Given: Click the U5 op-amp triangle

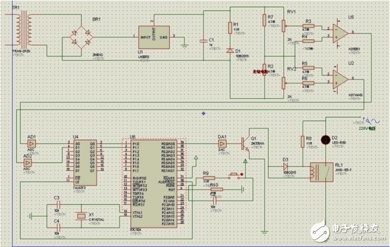Looking at the screenshot, I should tap(339, 33).
